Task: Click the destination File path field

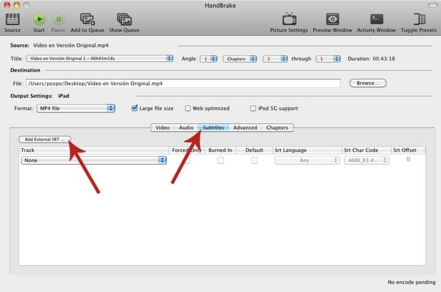Action: coord(183,83)
